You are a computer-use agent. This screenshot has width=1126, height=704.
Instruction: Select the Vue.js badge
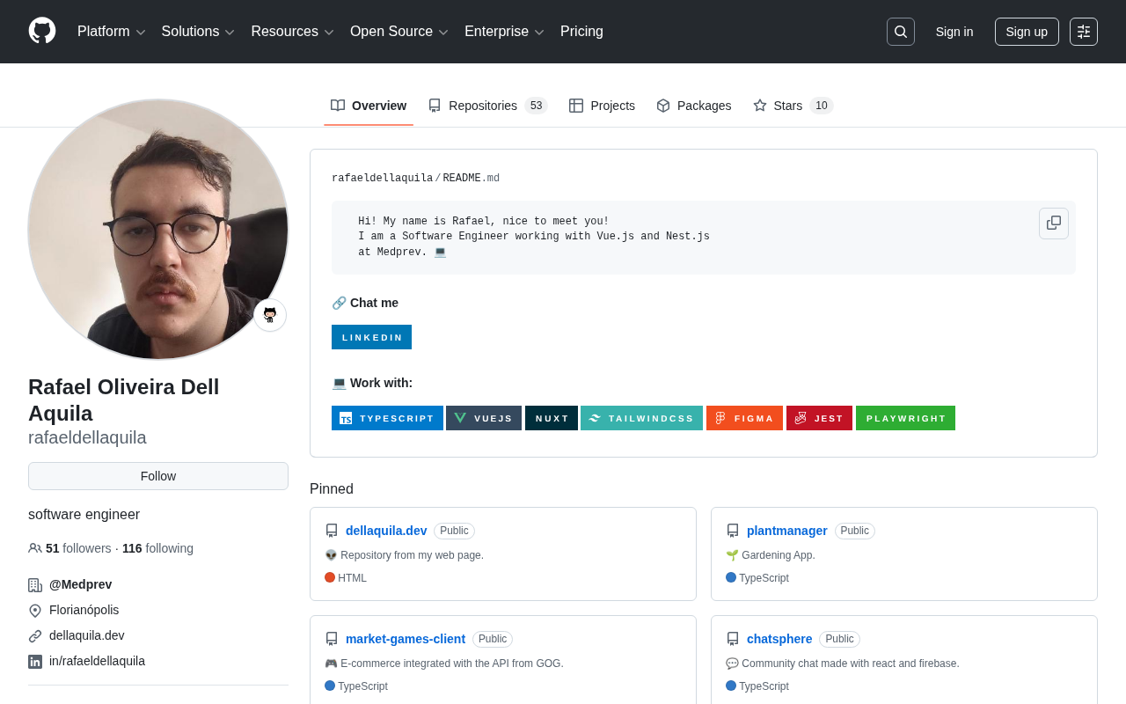pos(484,418)
